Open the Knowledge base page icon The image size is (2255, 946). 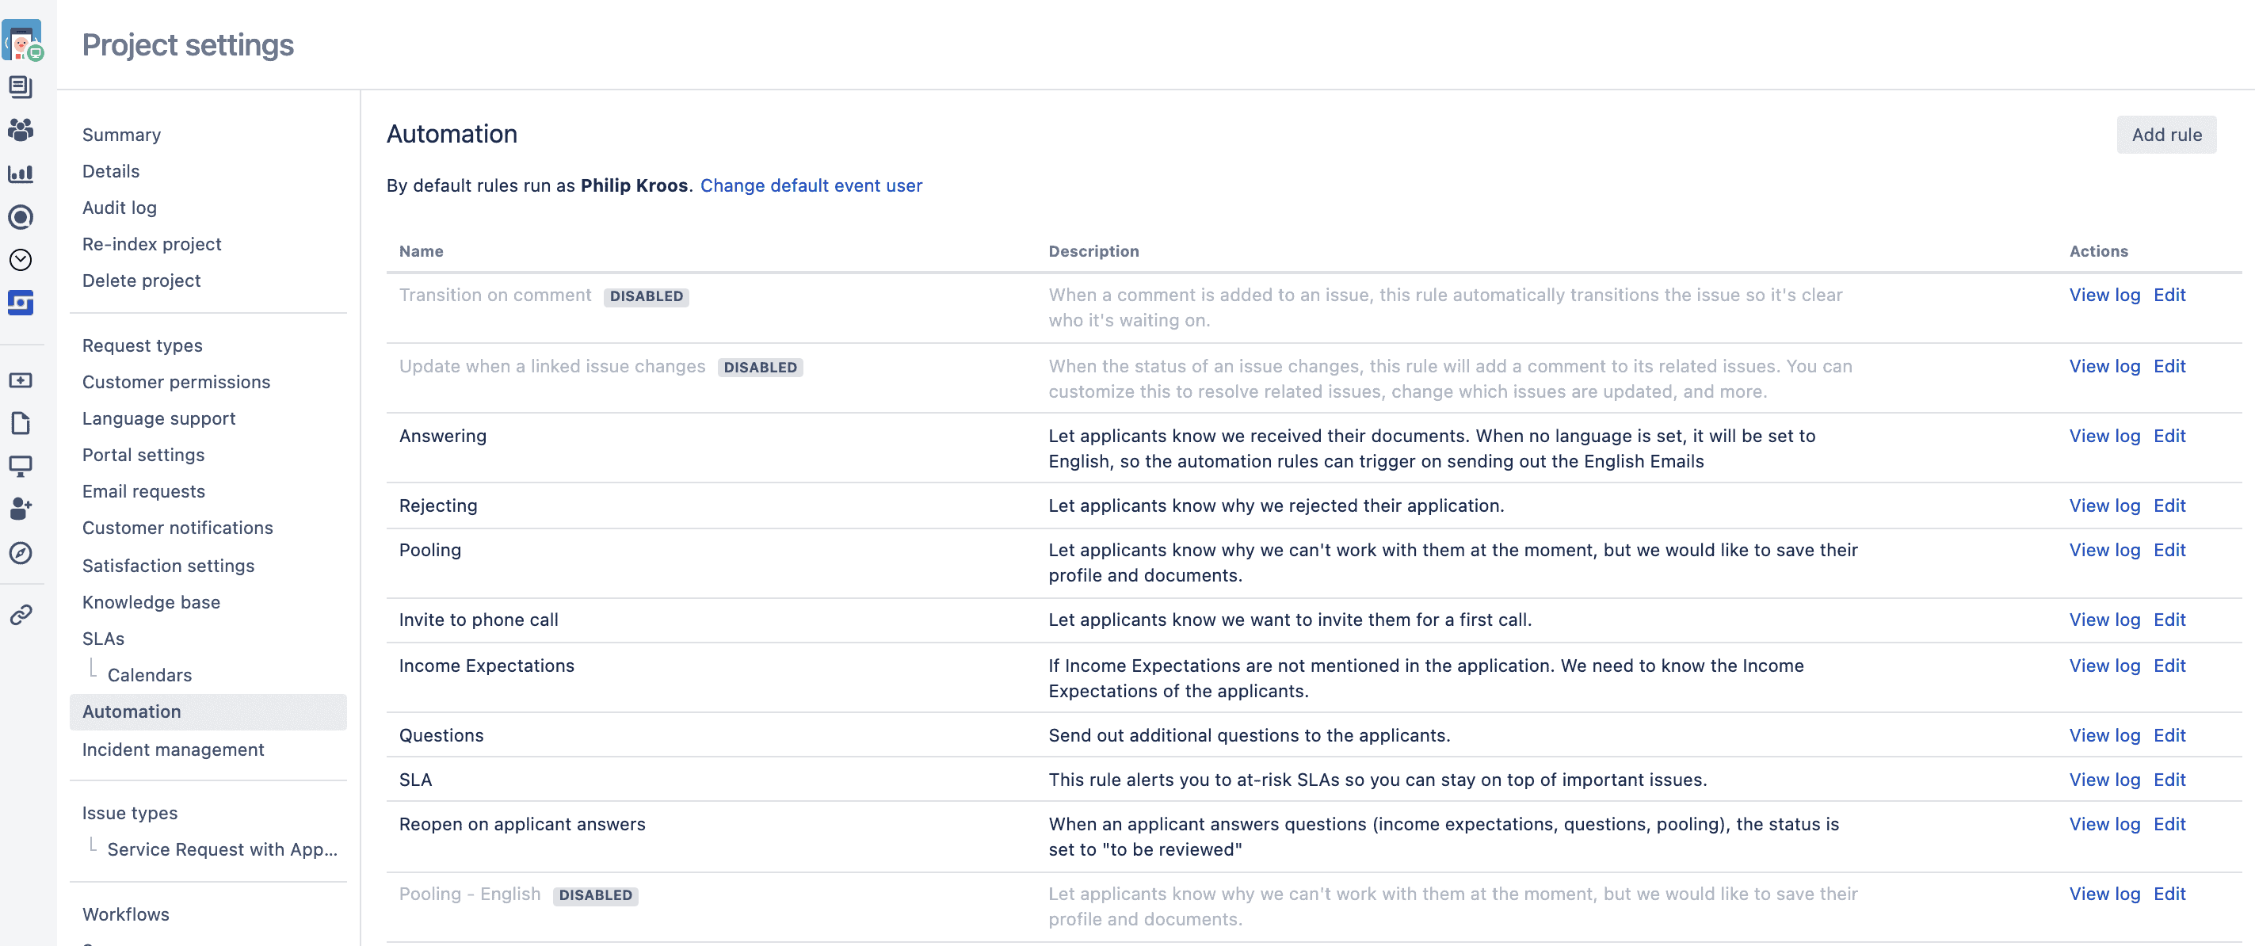point(20,422)
